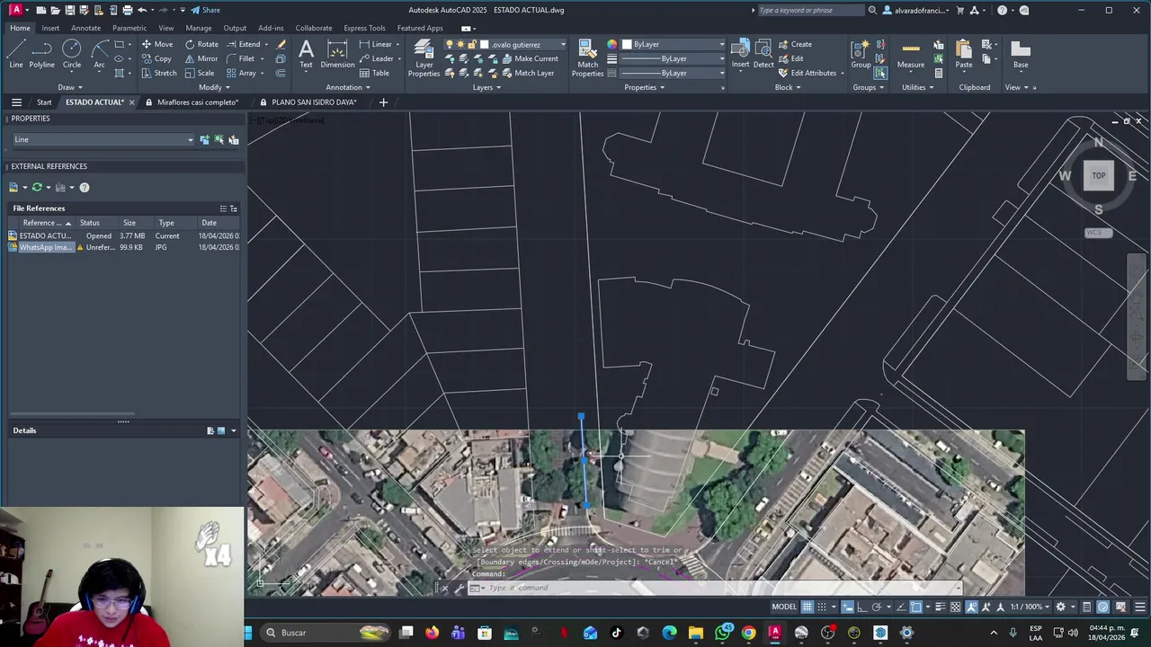Start the Measure utility
1151x647 pixels.
coord(910,54)
